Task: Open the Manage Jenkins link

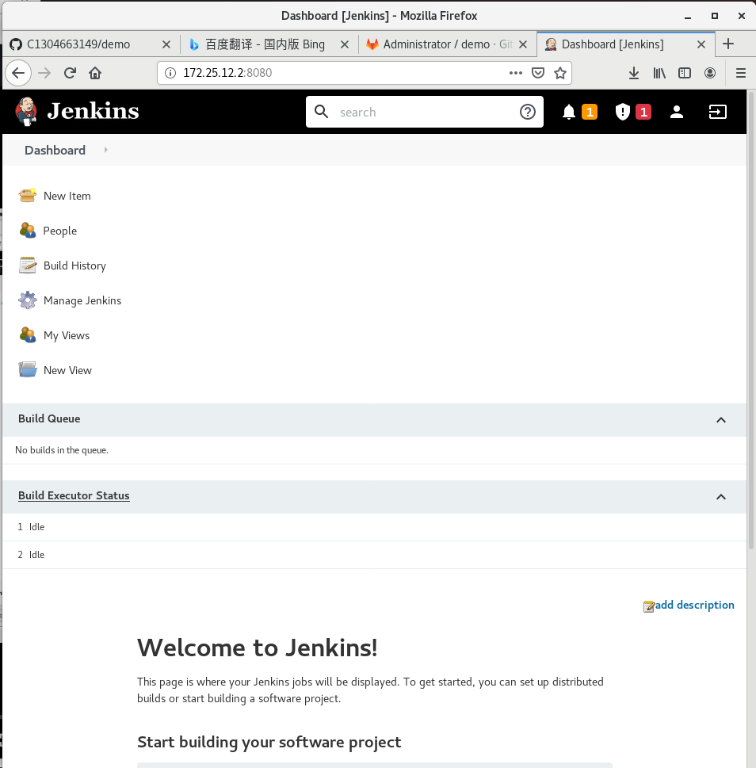Action: coord(82,300)
